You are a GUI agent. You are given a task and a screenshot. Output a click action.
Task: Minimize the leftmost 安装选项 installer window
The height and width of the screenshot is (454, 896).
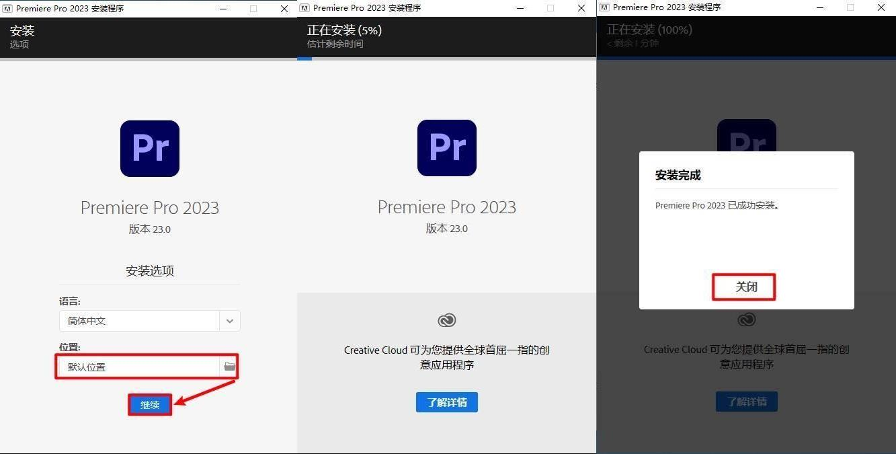pos(225,8)
